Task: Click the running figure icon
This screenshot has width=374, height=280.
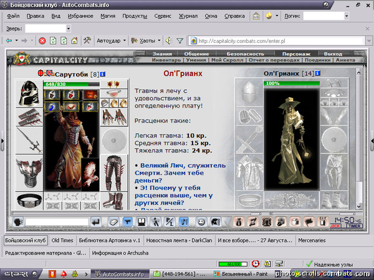Action: tap(156, 222)
